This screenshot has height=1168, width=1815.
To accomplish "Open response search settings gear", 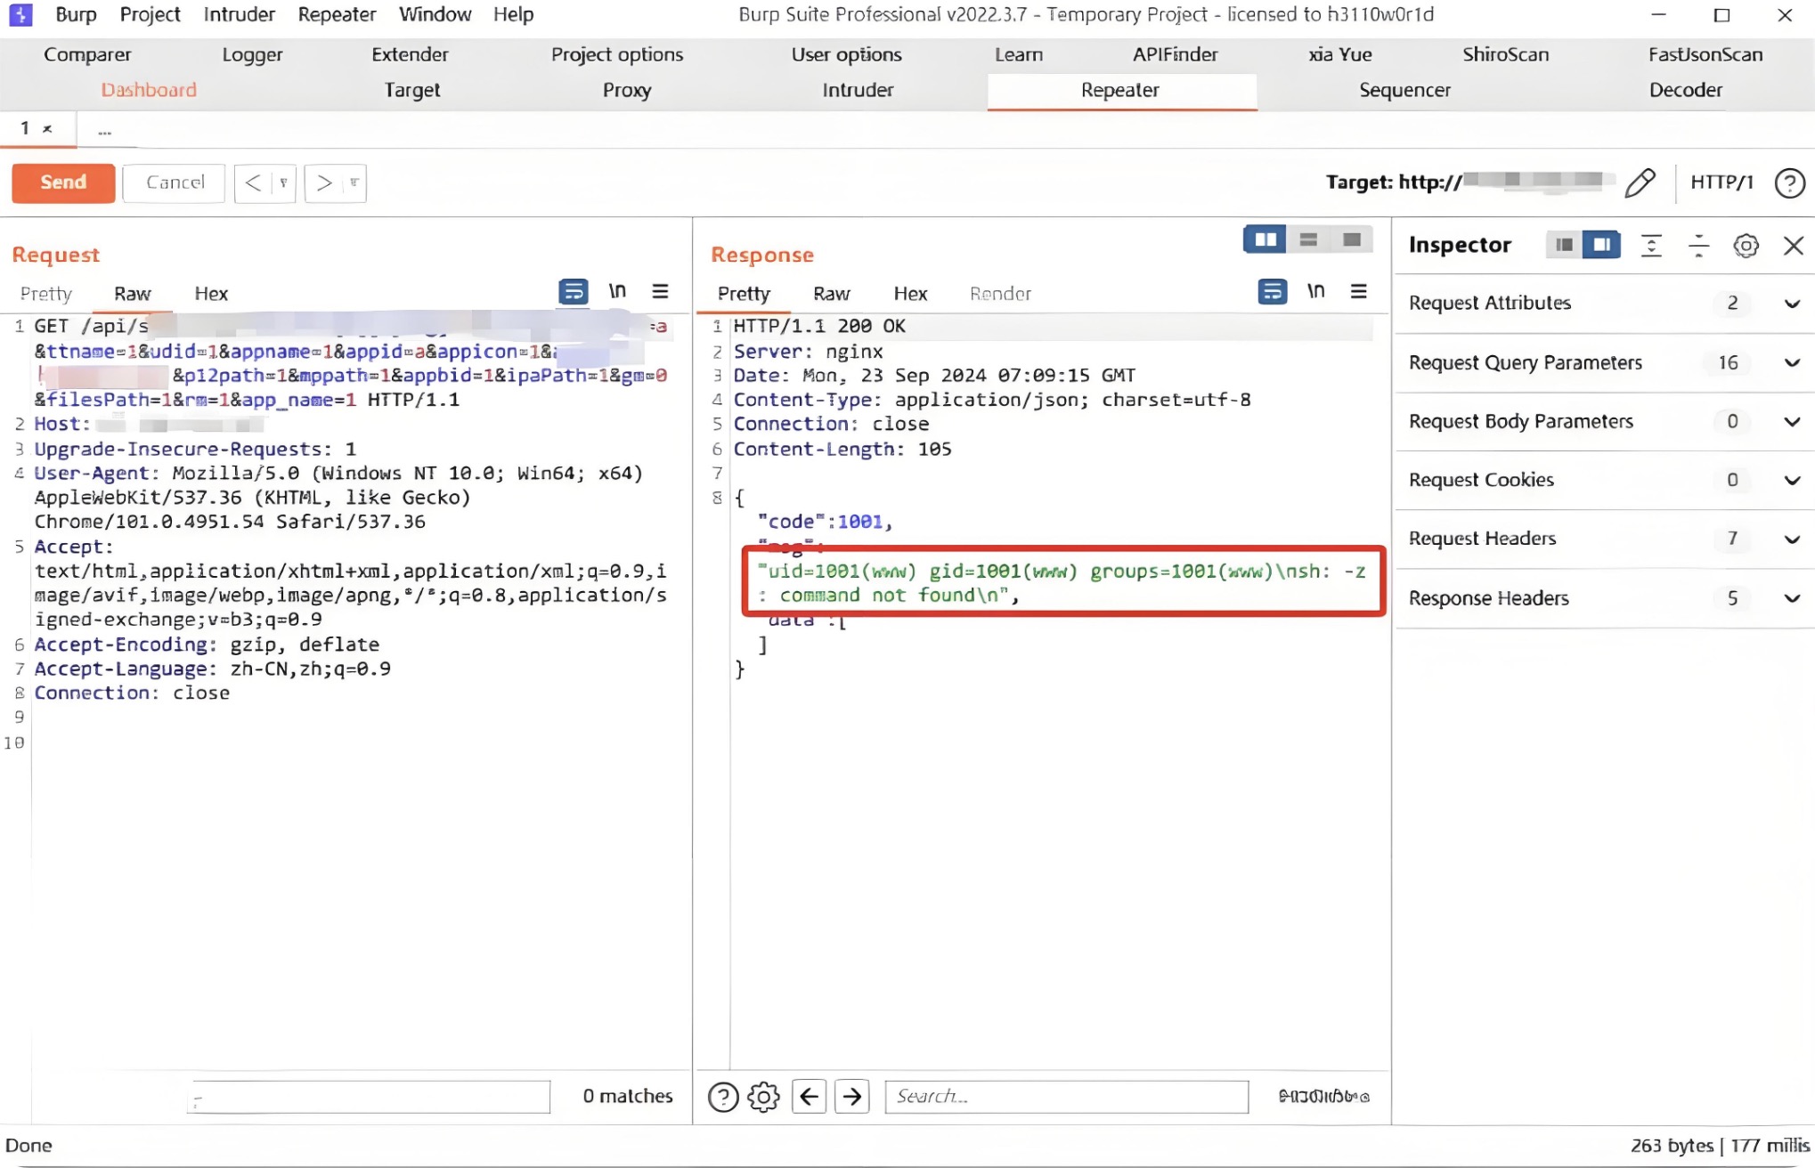I will (763, 1097).
